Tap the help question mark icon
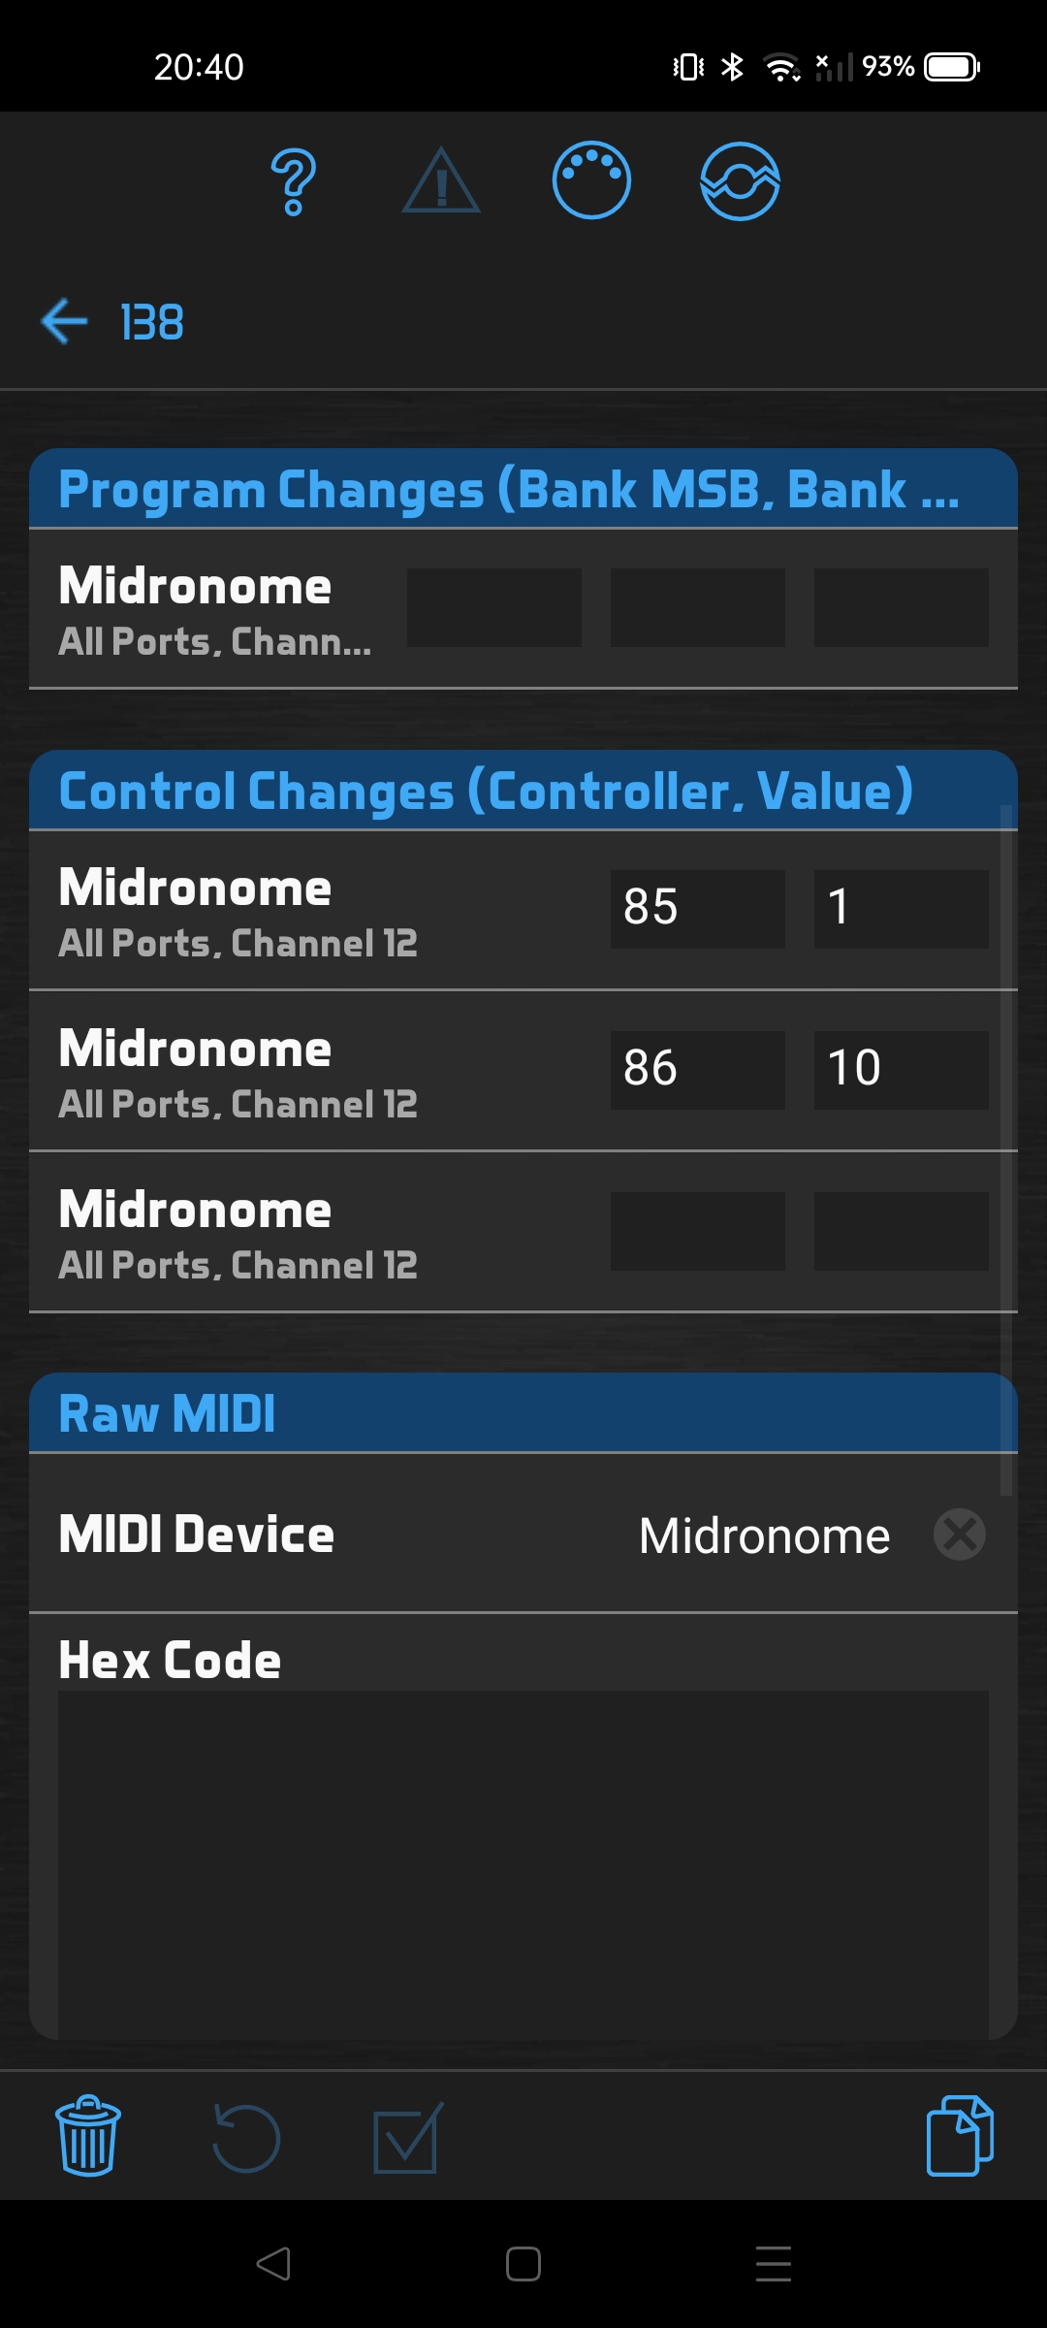Screen dimensions: 1047x2328 [294, 182]
